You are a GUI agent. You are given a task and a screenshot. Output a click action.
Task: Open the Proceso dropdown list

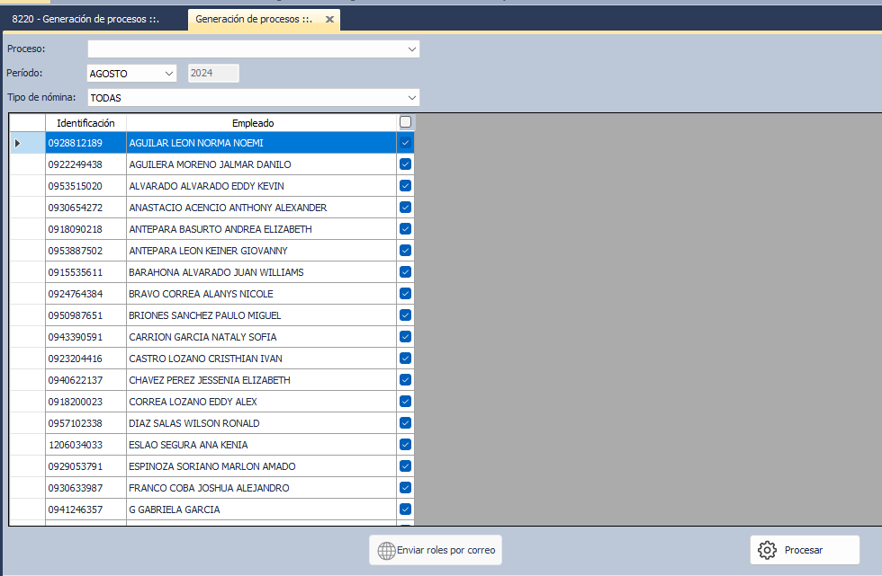(x=411, y=49)
